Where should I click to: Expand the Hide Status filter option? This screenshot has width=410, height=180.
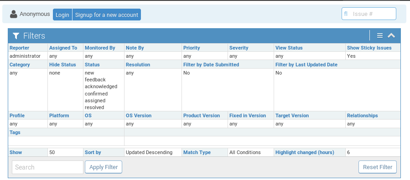pyautogui.click(x=62, y=65)
